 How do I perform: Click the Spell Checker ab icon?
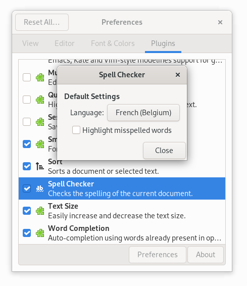coord(40,188)
